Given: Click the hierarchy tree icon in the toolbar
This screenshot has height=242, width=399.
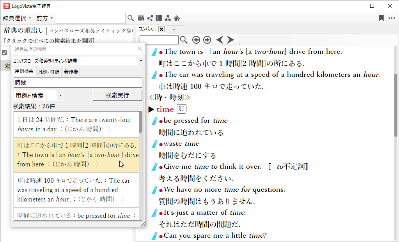Looking at the screenshot, I should coord(168,18).
